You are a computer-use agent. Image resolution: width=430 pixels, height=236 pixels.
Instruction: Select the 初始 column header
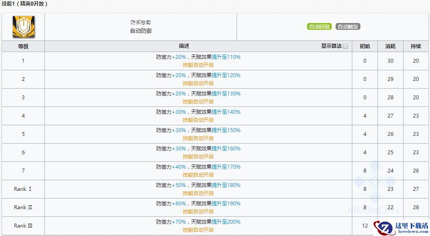click(365, 46)
